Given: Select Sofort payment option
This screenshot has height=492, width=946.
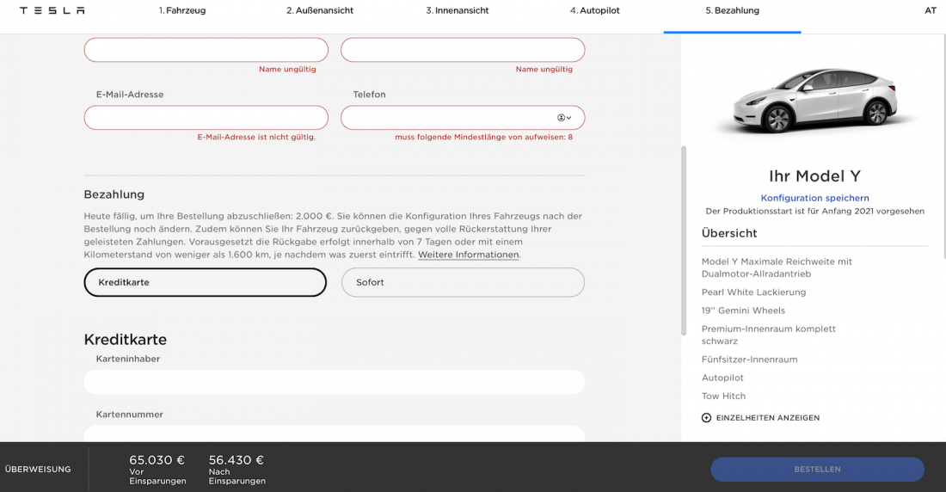Looking at the screenshot, I should coord(463,282).
